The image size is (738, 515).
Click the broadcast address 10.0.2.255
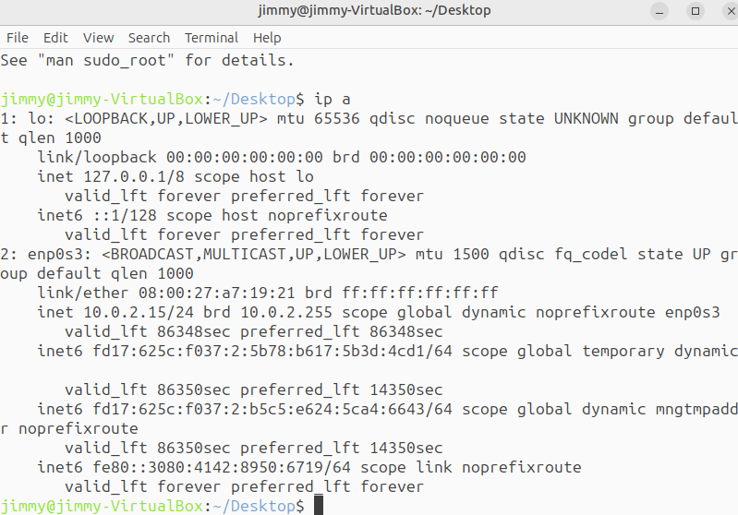pos(286,312)
